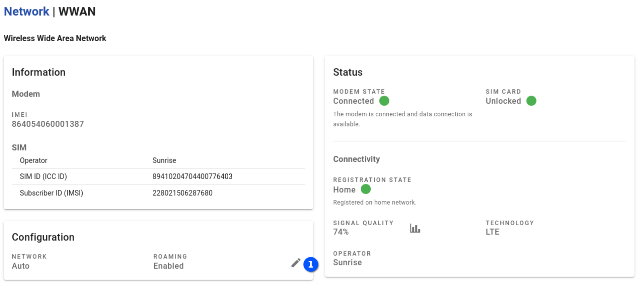Click the LTE technology value
Viewport: 642px width, 285px height.
[x=492, y=232]
